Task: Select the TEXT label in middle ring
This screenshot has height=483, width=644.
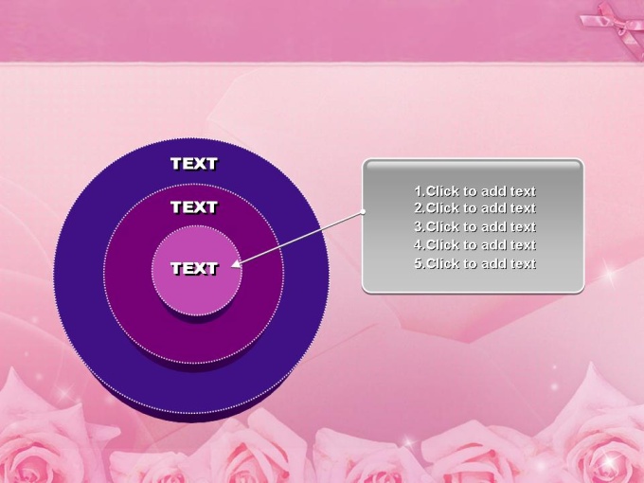Action: tap(194, 207)
